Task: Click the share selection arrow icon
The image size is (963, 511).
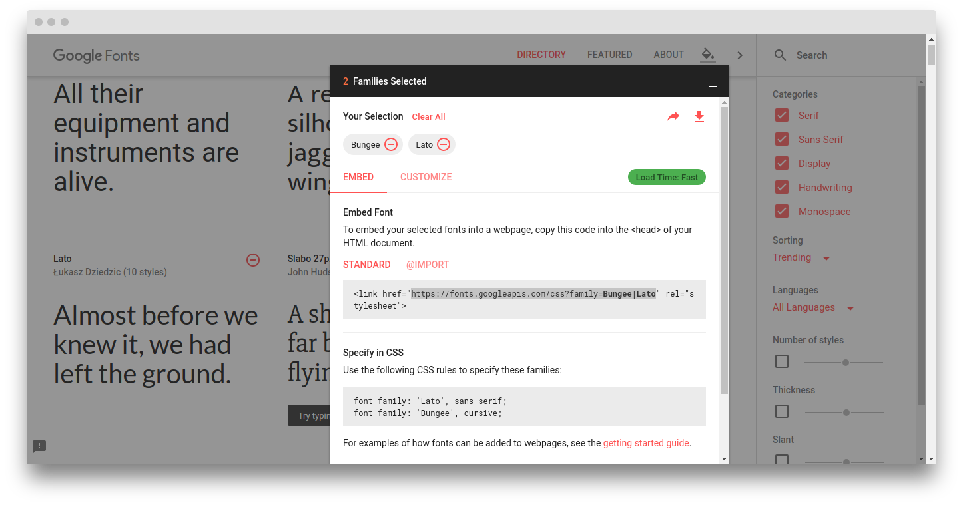Action: coord(673,116)
